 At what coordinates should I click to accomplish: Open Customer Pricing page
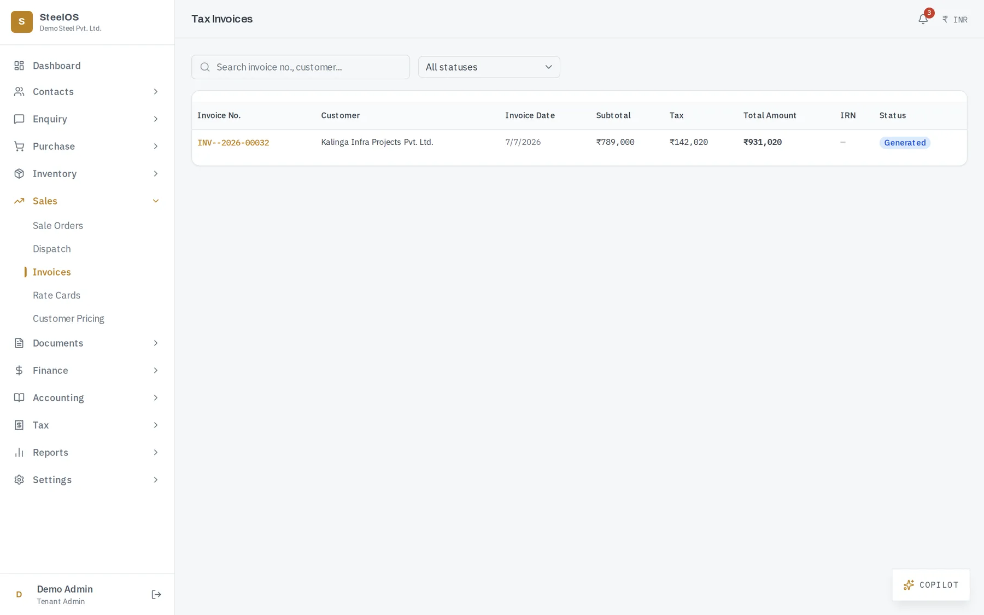click(68, 318)
